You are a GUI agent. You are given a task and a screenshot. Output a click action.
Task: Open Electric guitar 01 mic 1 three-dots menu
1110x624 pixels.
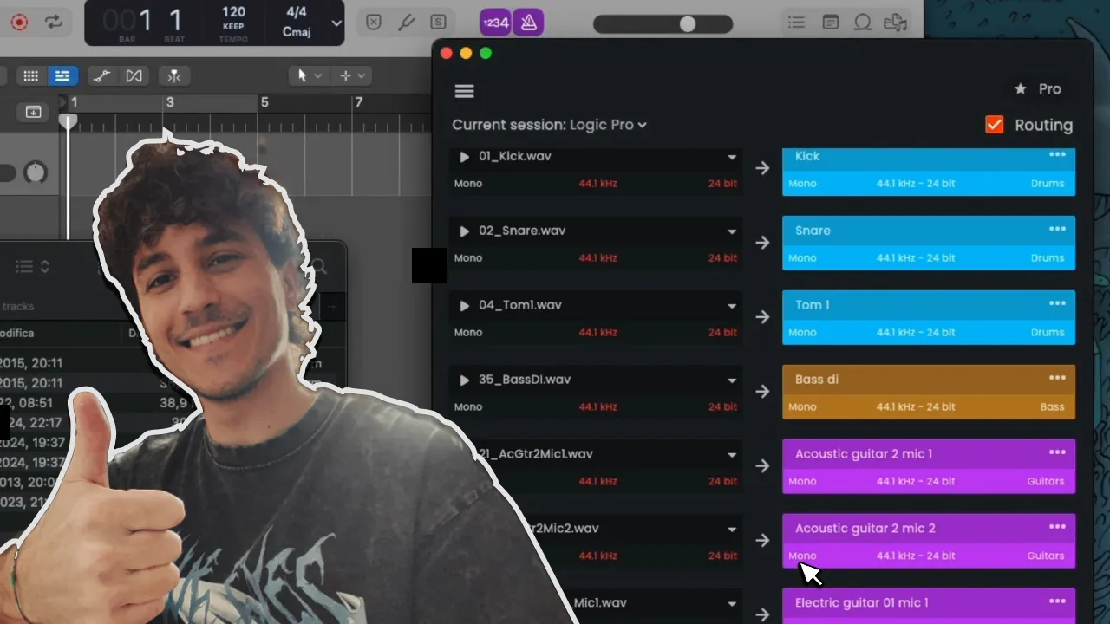[1057, 601]
